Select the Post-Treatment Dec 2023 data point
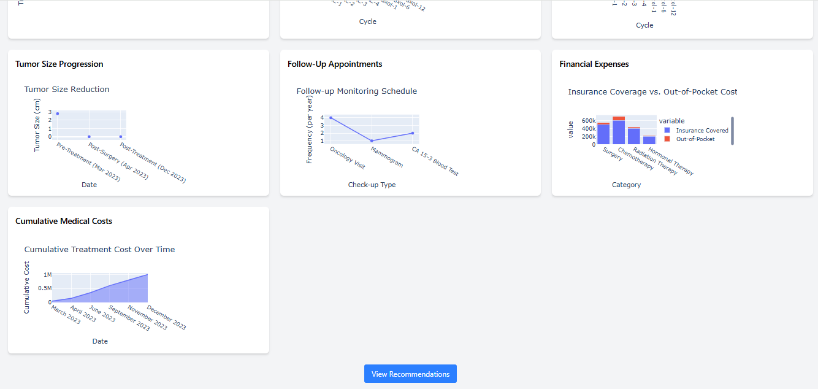The width and height of the screenshot is (818, 389). coord(121,136)
